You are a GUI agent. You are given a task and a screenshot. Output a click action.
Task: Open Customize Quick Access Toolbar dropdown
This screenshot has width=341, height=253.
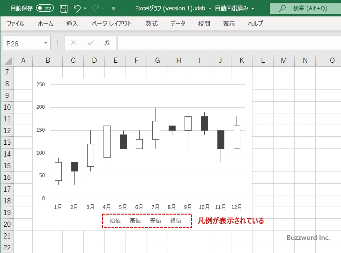(x=114, y=8)
